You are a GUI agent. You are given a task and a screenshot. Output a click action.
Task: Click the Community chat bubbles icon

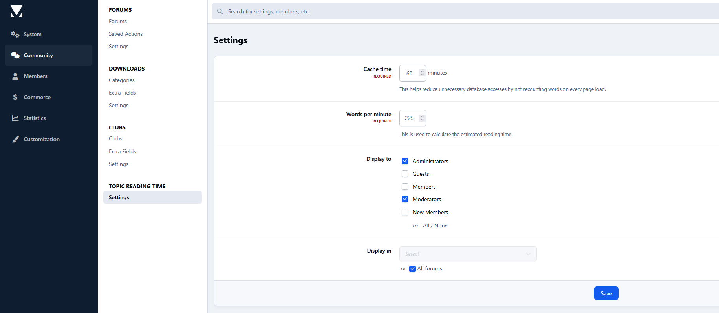15,55
